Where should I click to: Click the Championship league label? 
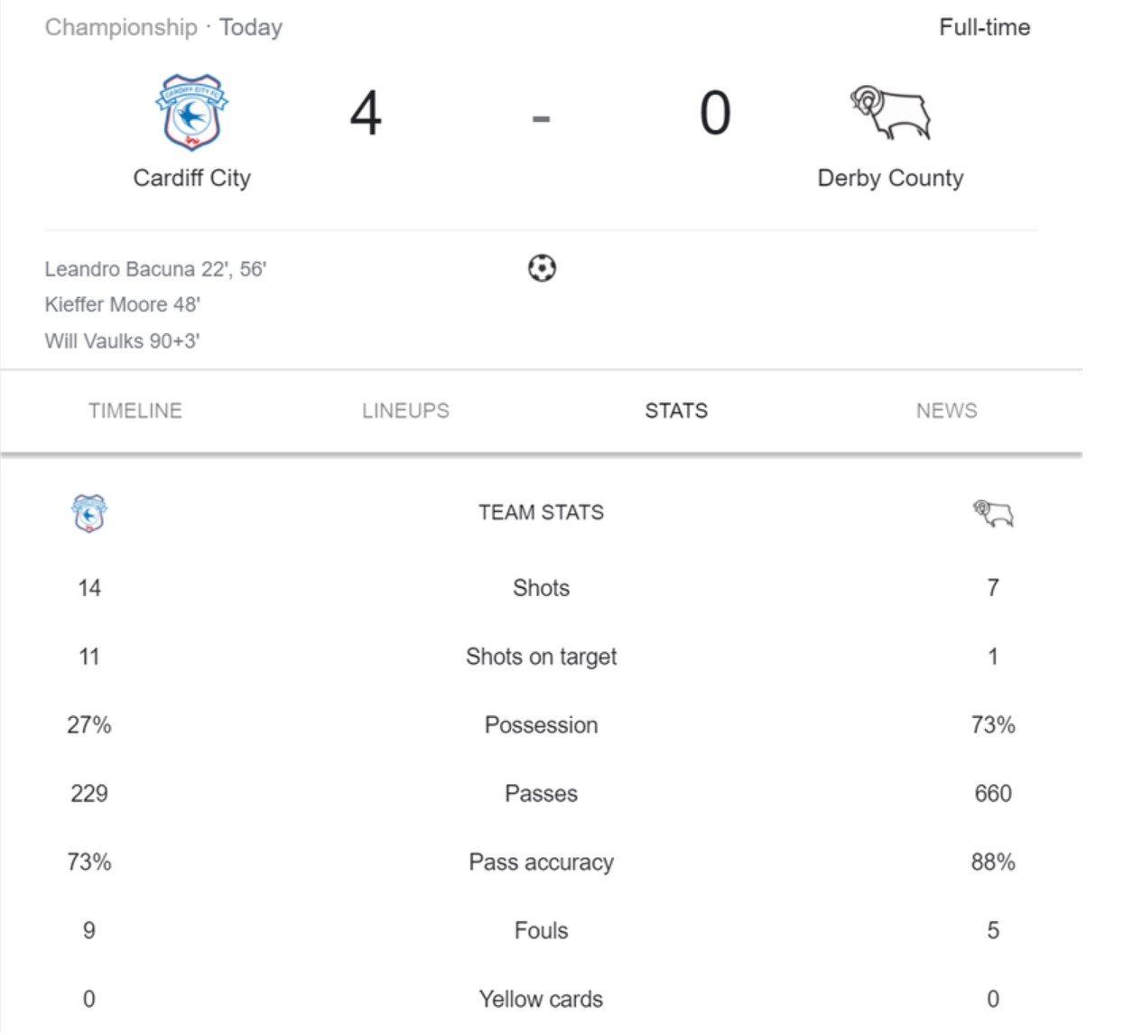tap(121, 27)
